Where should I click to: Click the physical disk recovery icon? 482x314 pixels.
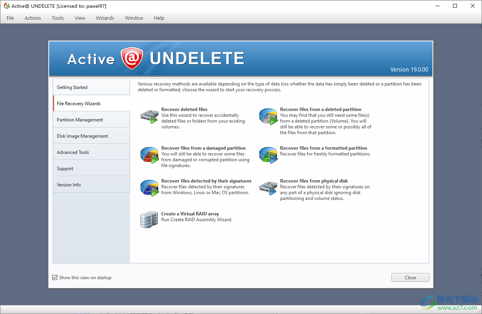[x=268, y=188]
